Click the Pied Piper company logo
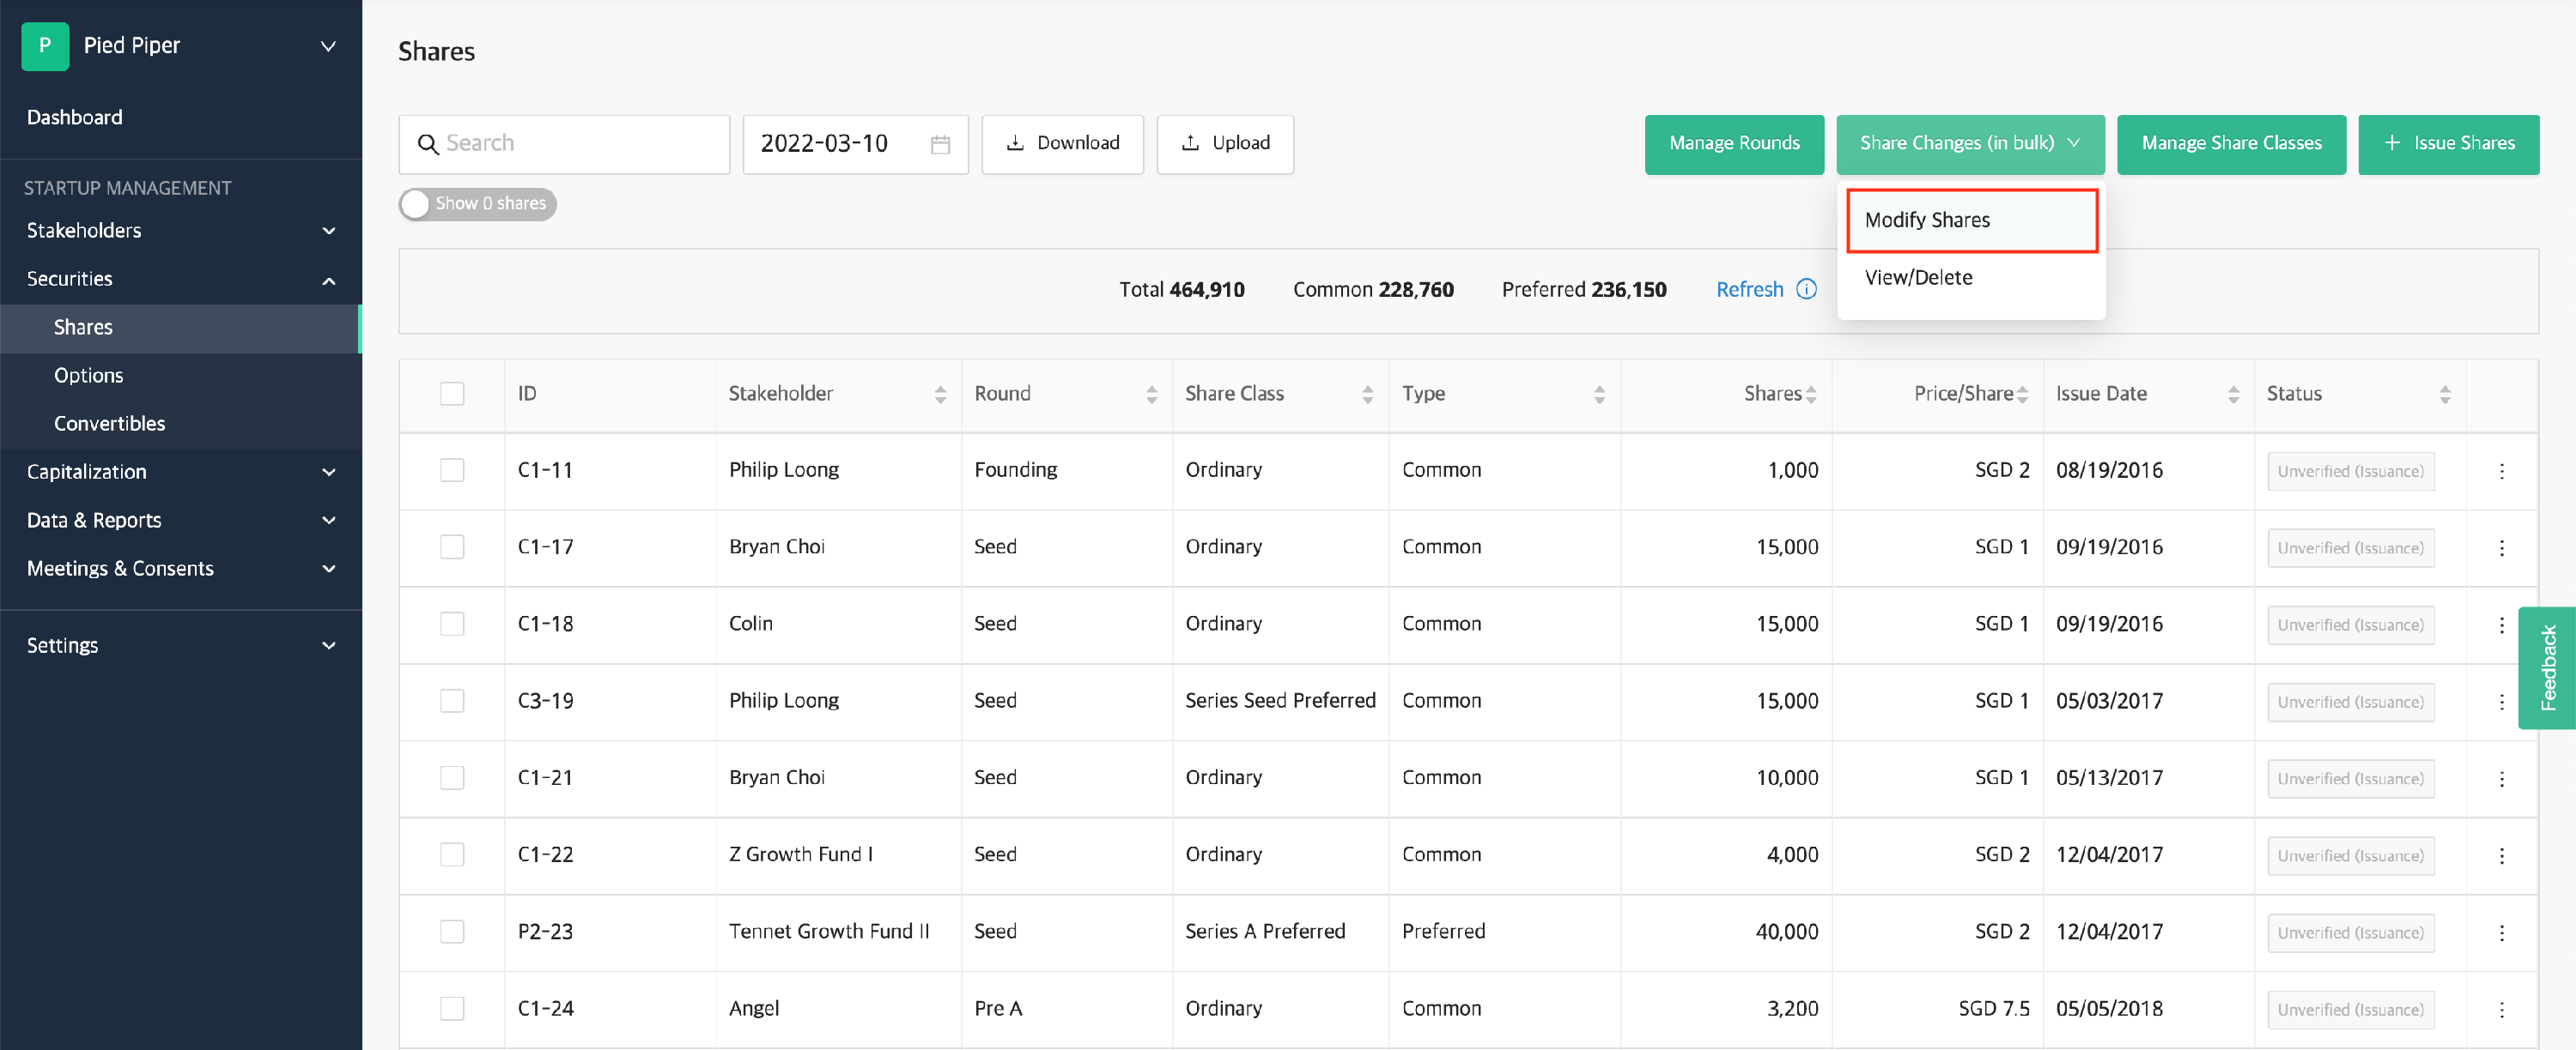The image size is (2576, 1050). (x=45, y=46)
